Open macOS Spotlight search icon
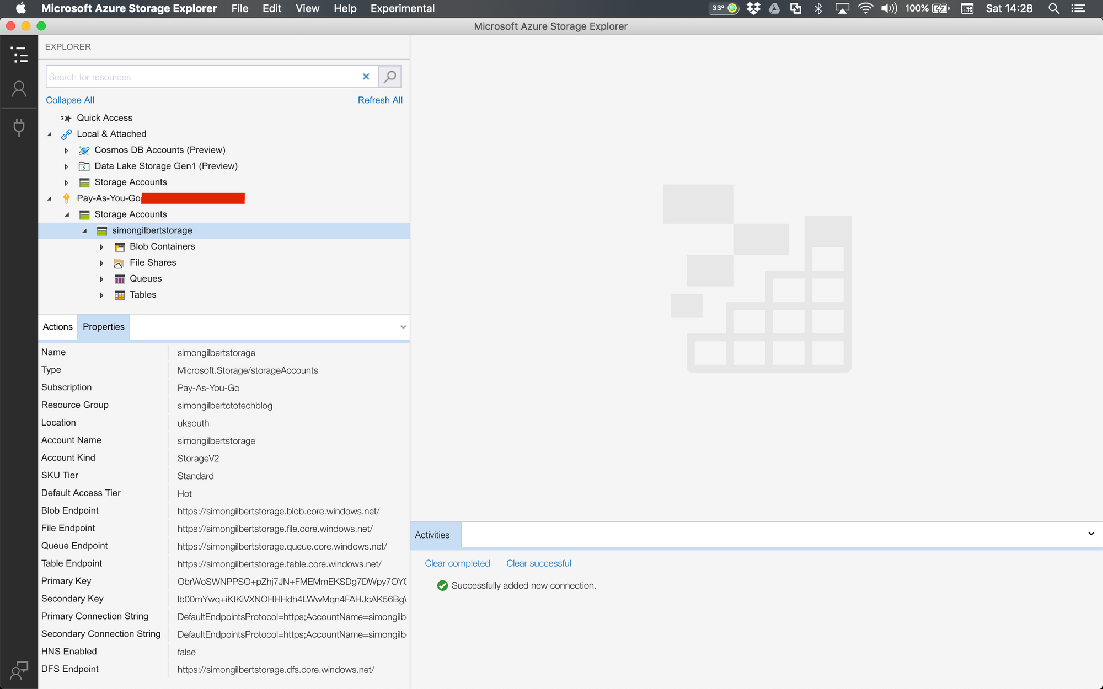Viewport: 1103px width, 689px height. (x=1053, y=8)
